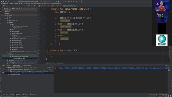172x97 pixels.
Task: Click the CNAP logo thumbnail in the overlay
Action: pos(162,40)
